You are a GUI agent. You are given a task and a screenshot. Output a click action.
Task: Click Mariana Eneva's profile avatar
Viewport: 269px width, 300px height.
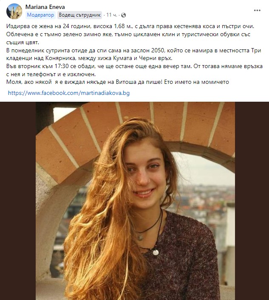coord(14,11)
